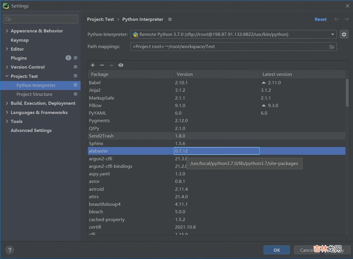353x259 pixels.
Task: Expand the Appearance & Behavior section
Action: coord(7,31)
